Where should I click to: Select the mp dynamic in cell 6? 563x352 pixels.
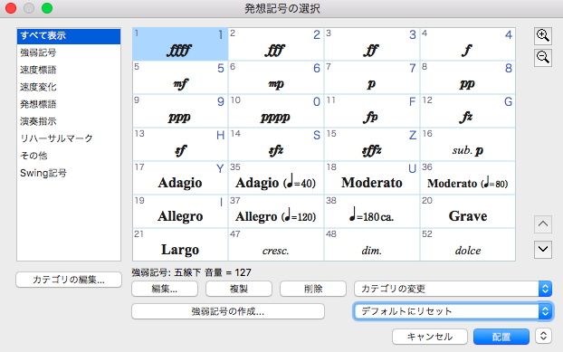coord(276,78)
